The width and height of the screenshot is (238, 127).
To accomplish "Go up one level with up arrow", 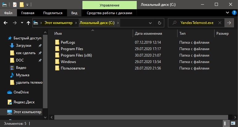I will pyautogui.click(x=28, y=23).
